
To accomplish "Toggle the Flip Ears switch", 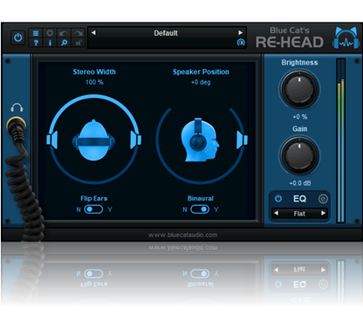I will point(93,209).
